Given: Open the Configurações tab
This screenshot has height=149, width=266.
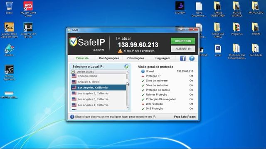Looking at the screenshot, I should pyautogui.click(x=109, y=58).
